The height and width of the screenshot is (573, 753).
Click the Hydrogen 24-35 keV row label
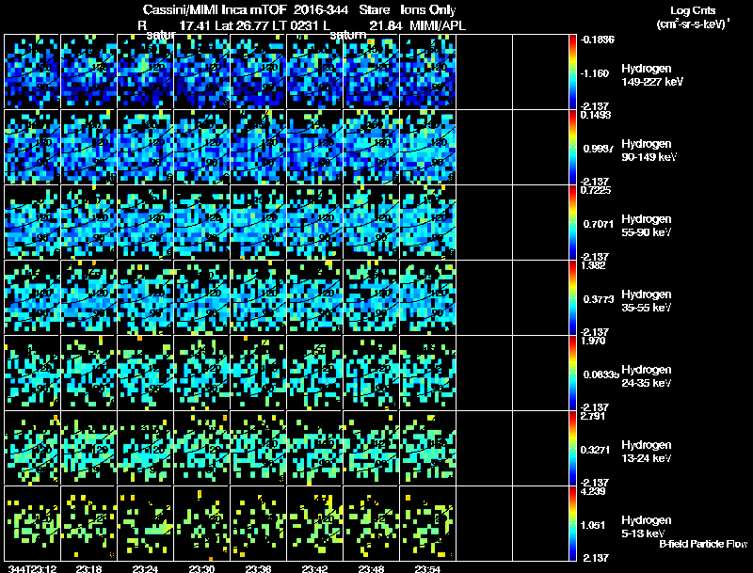[647, 376]
